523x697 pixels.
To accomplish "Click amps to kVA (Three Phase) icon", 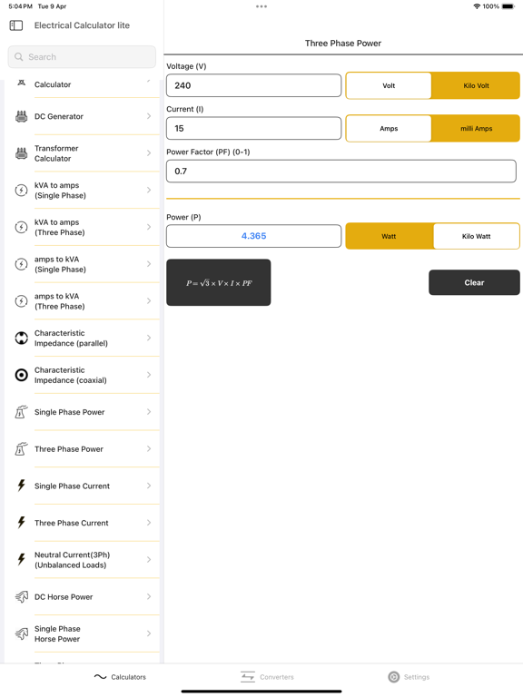I will coord(22,301).
